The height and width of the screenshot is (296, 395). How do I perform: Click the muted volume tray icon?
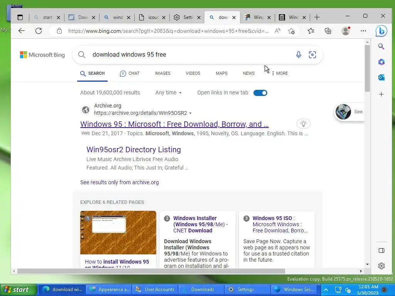(348, 290)
